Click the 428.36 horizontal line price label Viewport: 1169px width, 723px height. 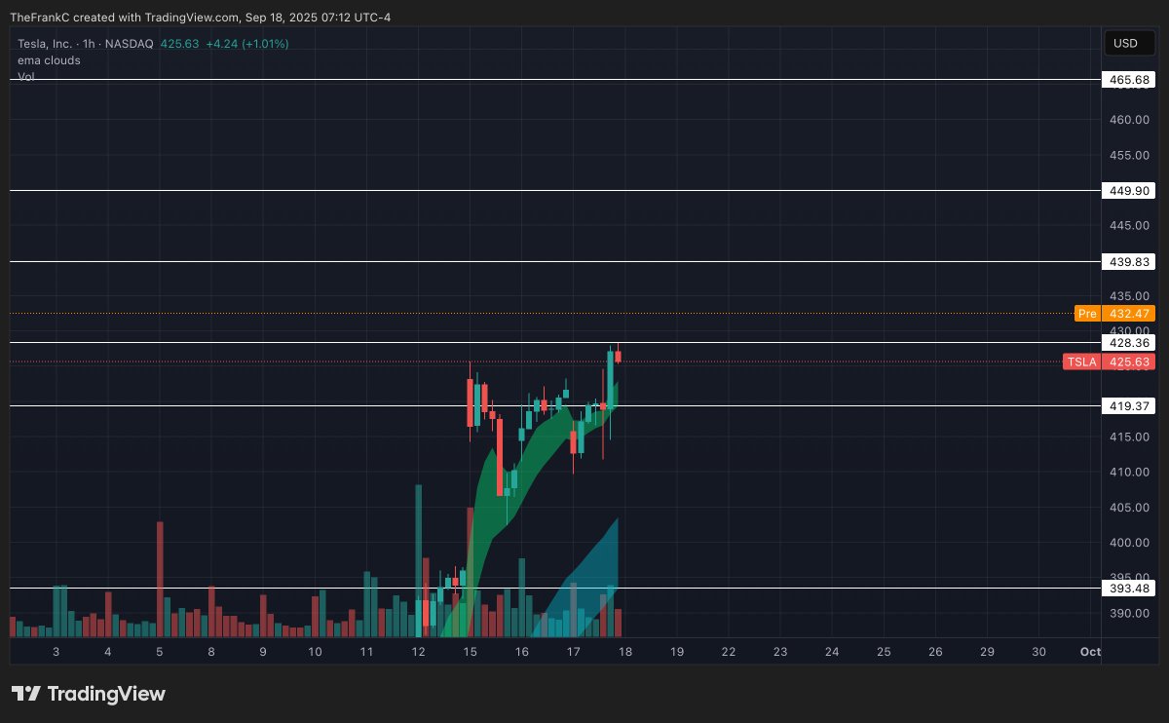(1127, 343)
